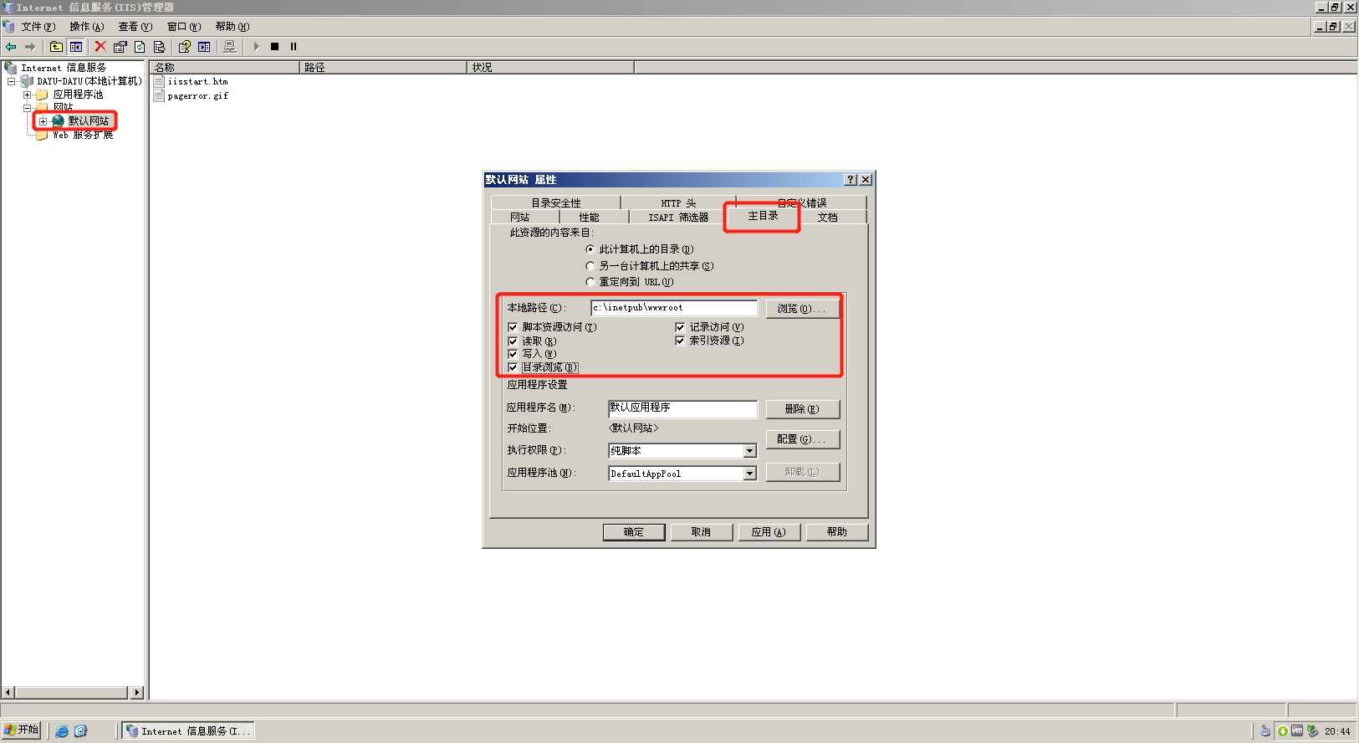Screen dimensions: 1359x743
Task: Toggle the 记录访问 checkbox
Action: coord(680,327)
